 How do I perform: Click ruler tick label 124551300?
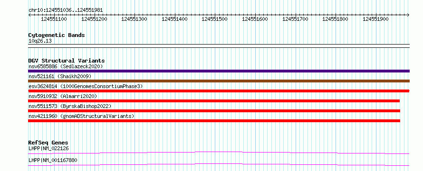click(x=135, y=19)
